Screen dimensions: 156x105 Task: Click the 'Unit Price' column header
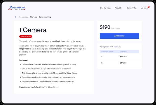point(123,51)
